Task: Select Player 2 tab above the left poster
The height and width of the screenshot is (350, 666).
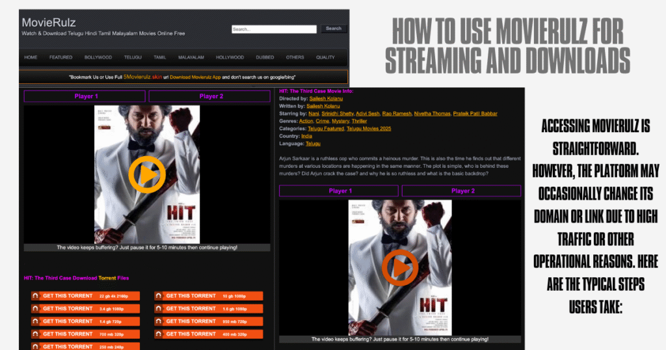Action: click(x=210, y=96)
